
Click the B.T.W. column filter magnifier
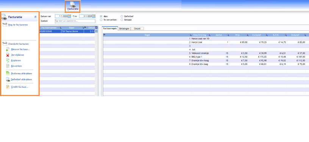pyautogui.click(x=286, y=35)
